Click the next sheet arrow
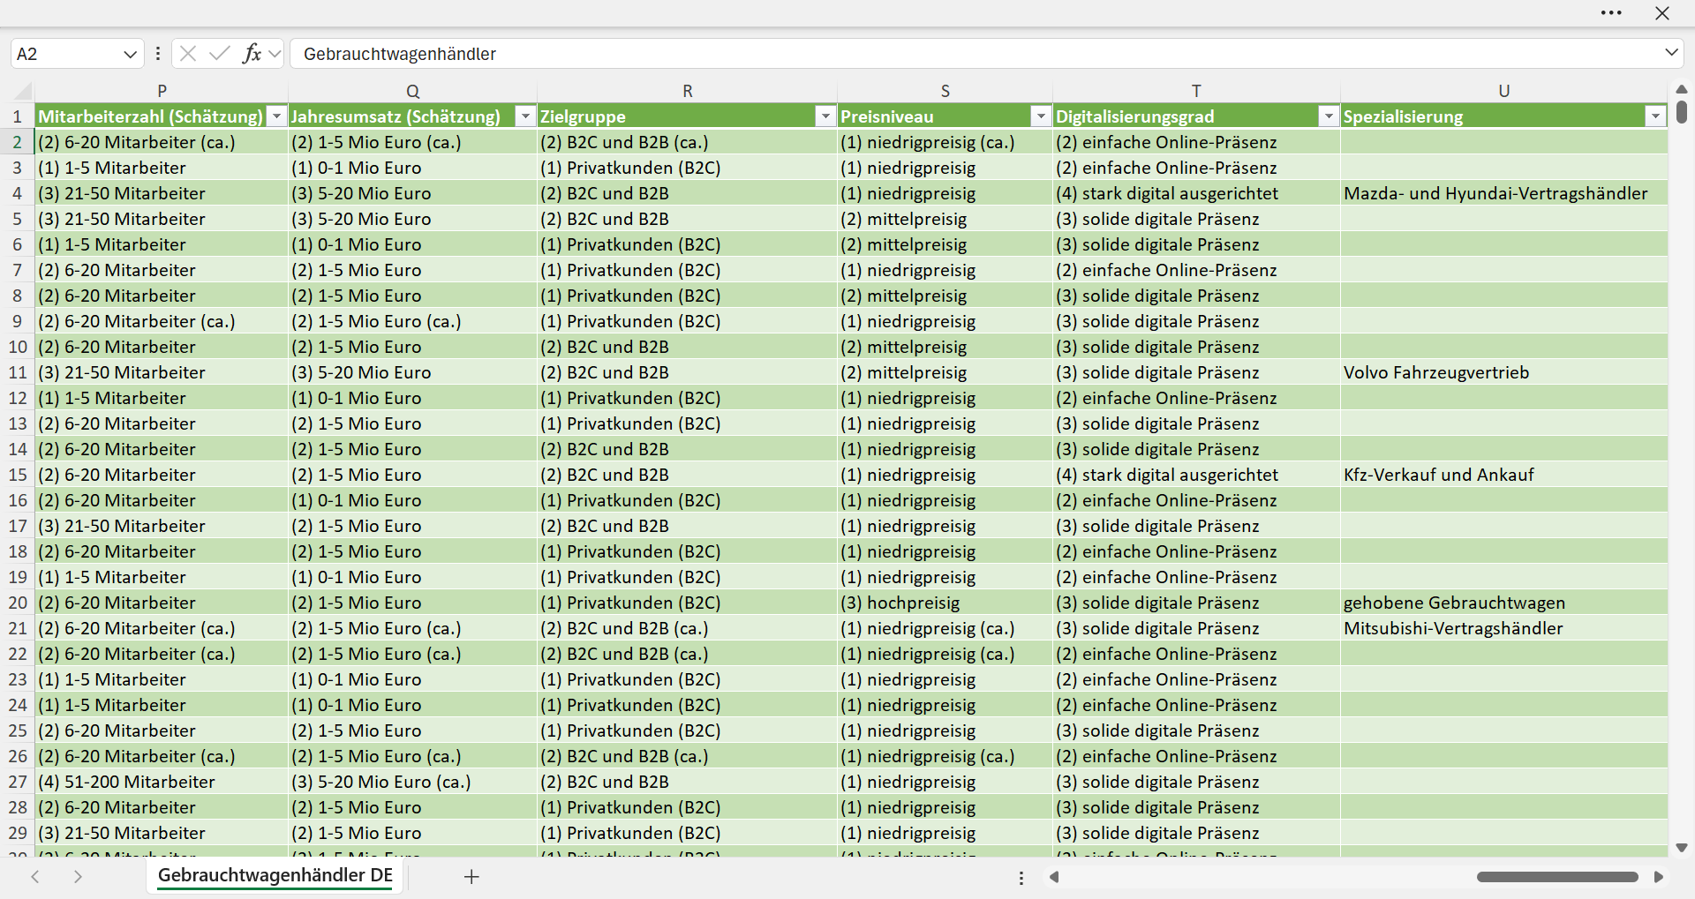This screenshot has width=1695, height=899. pos(78,877)
